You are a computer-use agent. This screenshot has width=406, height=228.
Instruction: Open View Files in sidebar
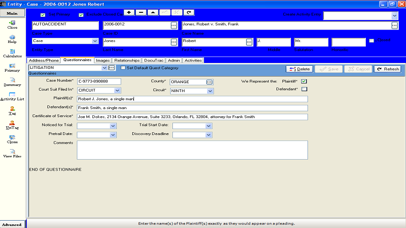tap(12, 153)
